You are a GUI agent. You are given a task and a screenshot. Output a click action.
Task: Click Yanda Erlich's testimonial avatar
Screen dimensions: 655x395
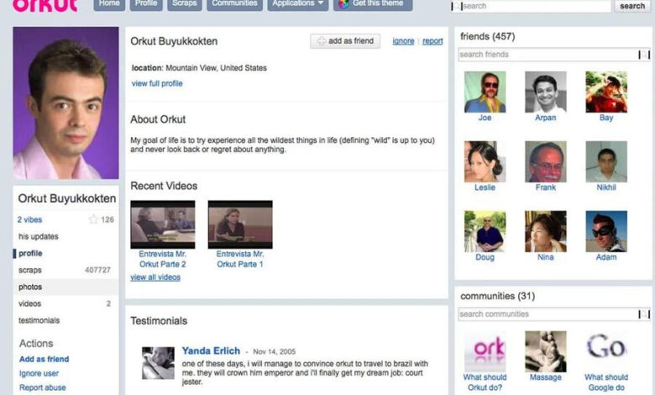(x=158, y=363)
